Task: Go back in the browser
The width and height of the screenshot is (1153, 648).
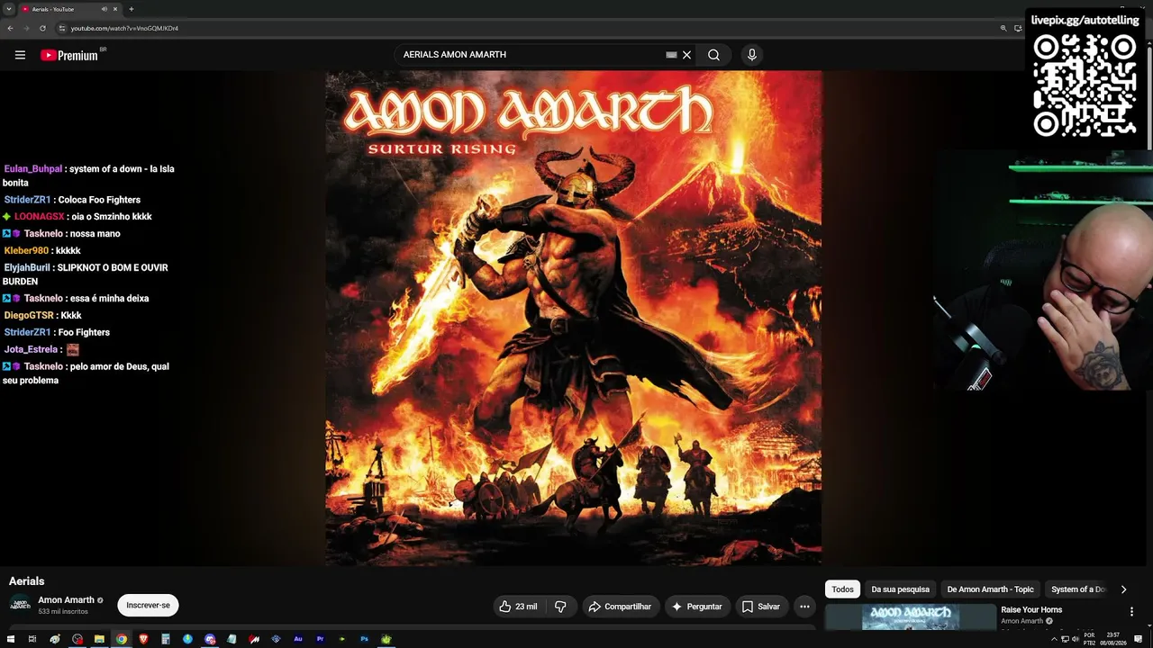Action: tap(10, 28)
